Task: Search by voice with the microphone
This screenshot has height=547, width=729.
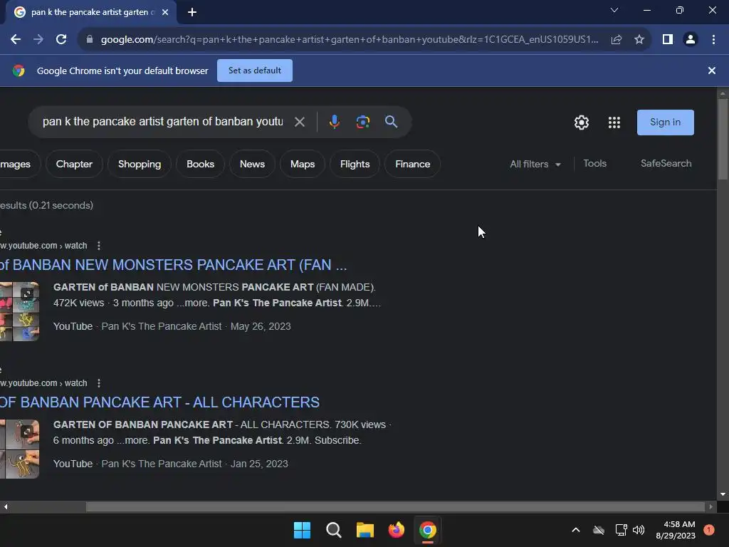Action: (x=335, y=122)
